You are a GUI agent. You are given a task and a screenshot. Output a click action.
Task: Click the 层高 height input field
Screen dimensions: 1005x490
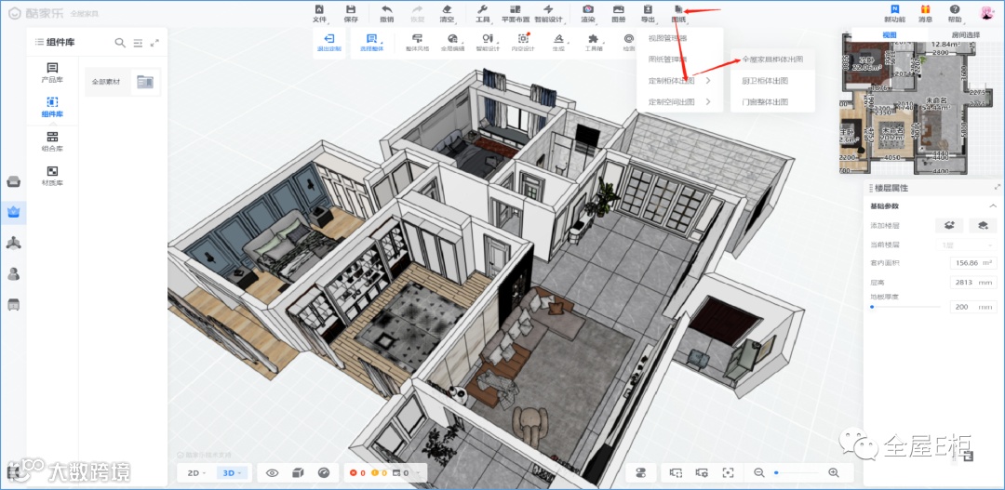(x=973, y=282)
